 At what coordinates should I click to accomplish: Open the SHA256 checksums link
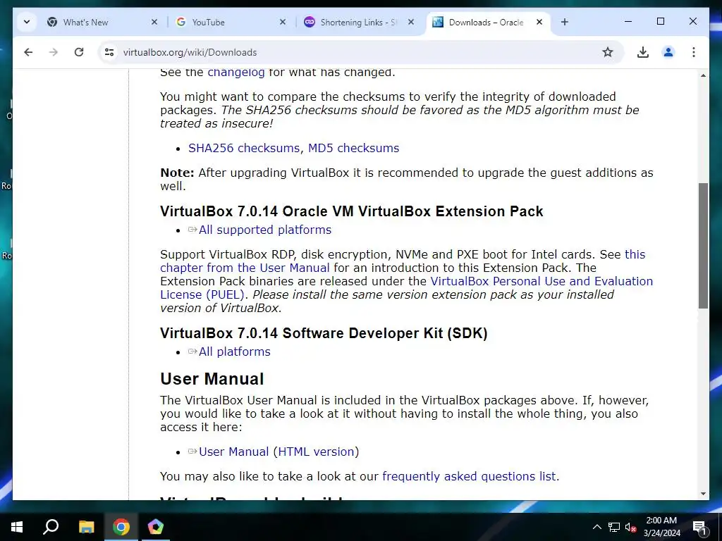pyautogui.click(x=243, y=148)
